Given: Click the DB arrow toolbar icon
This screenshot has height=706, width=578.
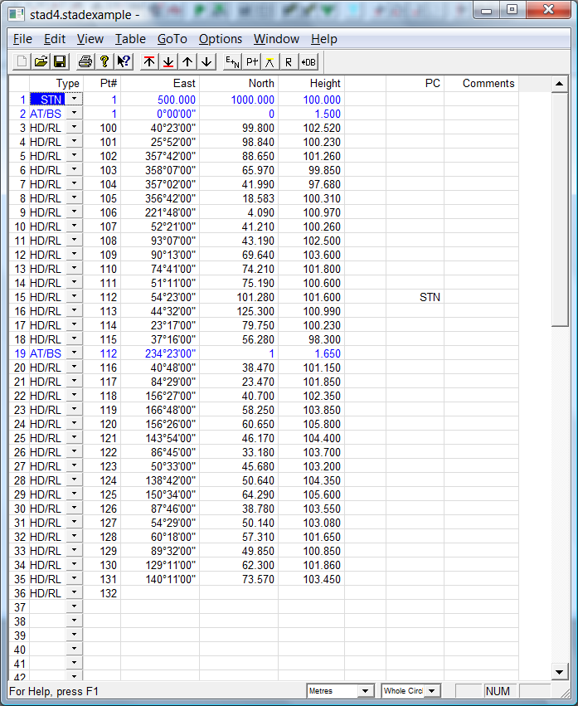Looking at the screenshot, I should pos(308,61).
